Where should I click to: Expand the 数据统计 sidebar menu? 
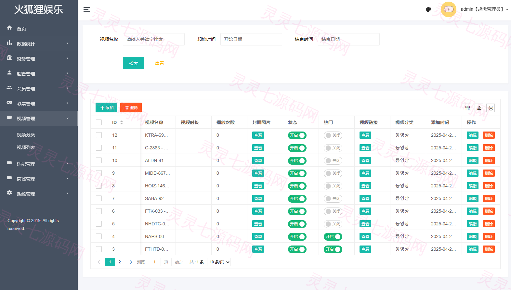pyautogui.click(x=39, y=44)
